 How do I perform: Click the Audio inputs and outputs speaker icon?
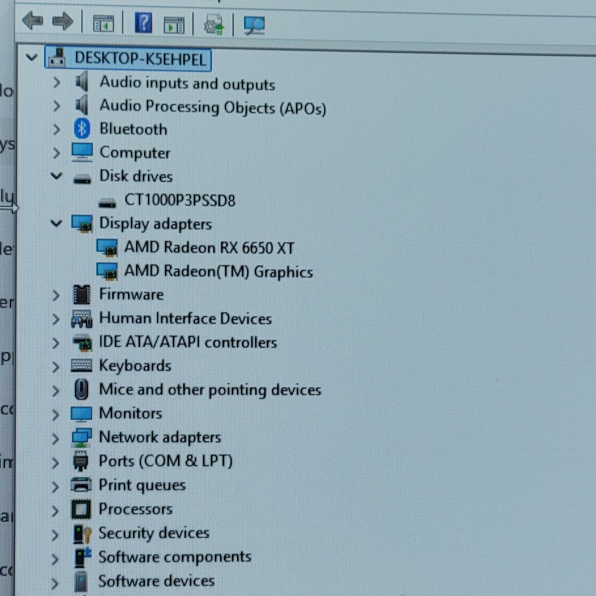pos(82,81)
